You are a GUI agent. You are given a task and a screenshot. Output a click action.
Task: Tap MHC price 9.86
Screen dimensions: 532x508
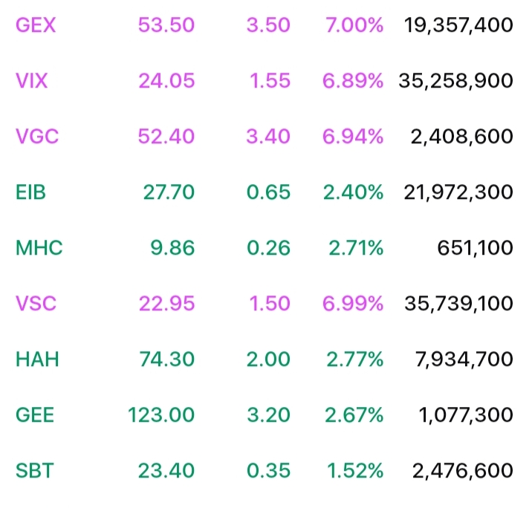[x=172, y=248]
